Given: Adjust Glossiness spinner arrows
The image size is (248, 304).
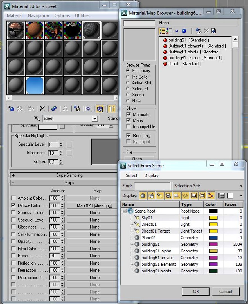Looking at the screenshot, I should tap(61, 153).
